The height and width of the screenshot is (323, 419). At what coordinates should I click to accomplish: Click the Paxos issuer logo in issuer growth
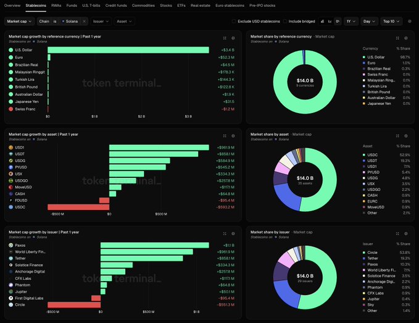pos(10,245)
